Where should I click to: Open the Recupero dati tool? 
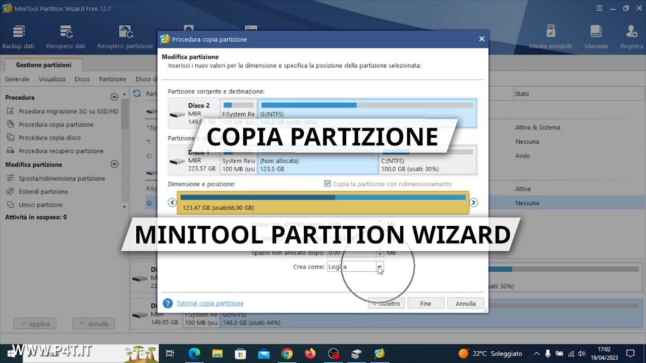[66, 37]
